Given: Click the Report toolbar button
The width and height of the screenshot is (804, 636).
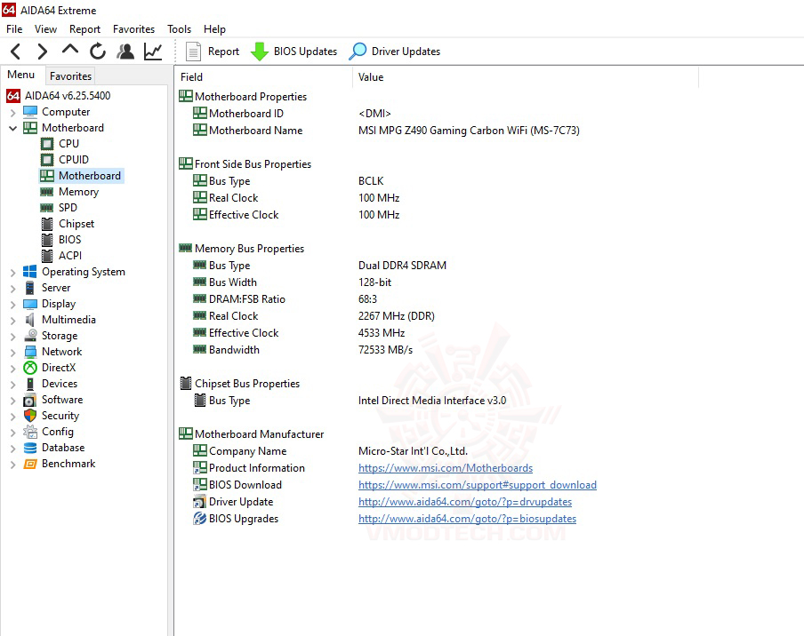Looking at the screenshot, I should pyautogui.click(x=213, y=52).
